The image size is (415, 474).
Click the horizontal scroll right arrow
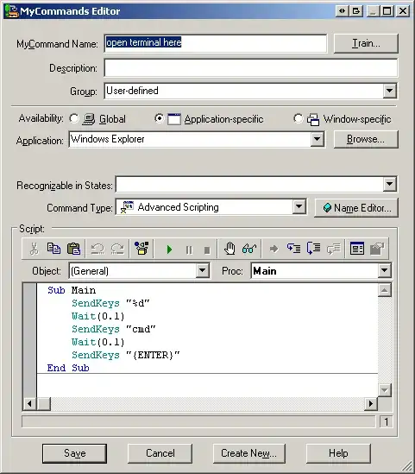pos(371,403)
